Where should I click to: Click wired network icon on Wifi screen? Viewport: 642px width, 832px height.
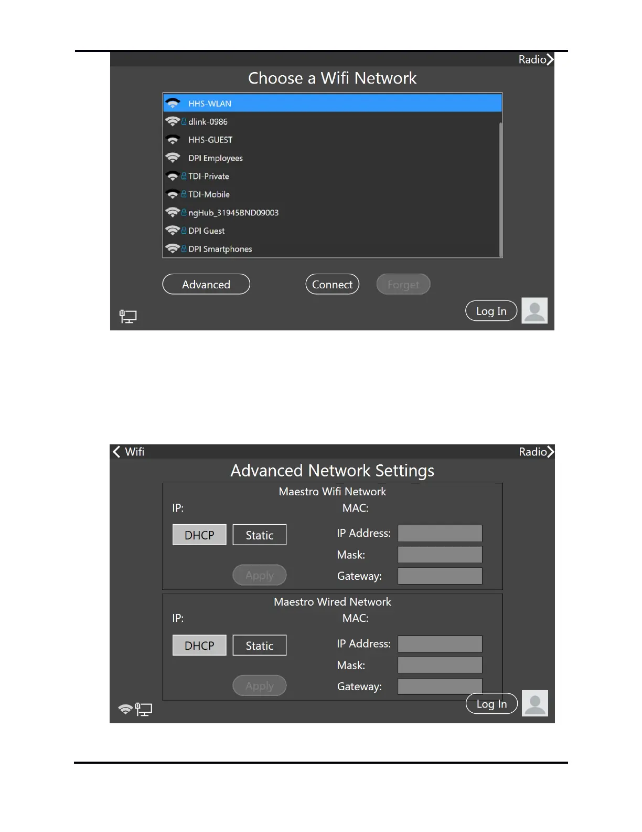click(128, 316)
